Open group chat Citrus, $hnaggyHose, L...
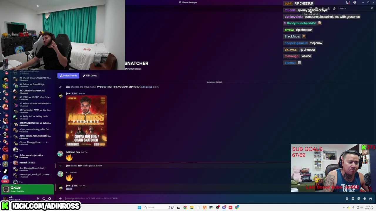 click(x=32, y=143)
